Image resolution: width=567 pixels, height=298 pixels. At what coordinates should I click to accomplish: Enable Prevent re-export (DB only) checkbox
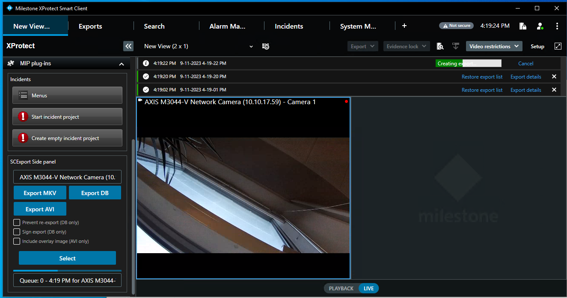(17, 222)
